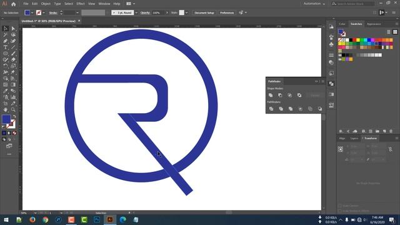The image size is (400, 225).
Task: Edit toolbar via three dots
Action: (x=9, y=154)
